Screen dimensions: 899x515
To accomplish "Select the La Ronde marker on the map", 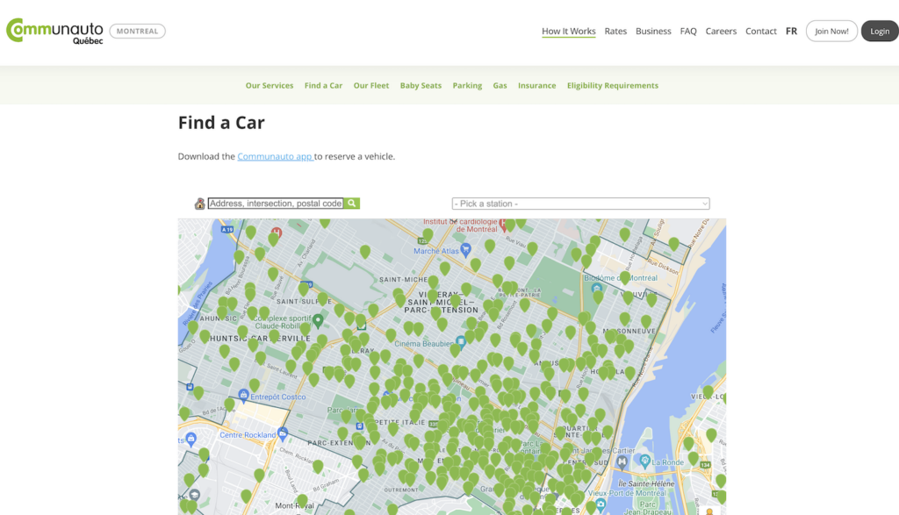I will pos(644,461).
